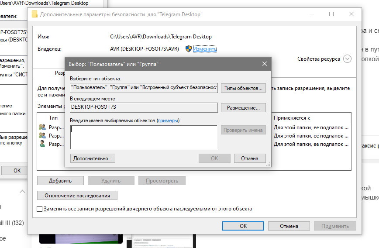Close the advanced security settings window

(351, 14)
